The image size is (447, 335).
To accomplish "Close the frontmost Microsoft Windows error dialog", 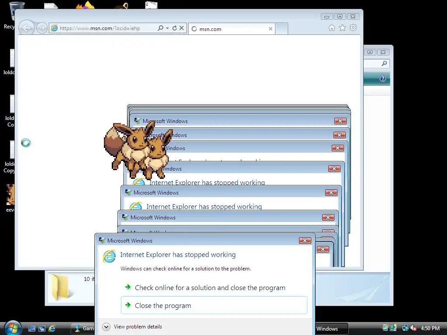I will [305, 241].
